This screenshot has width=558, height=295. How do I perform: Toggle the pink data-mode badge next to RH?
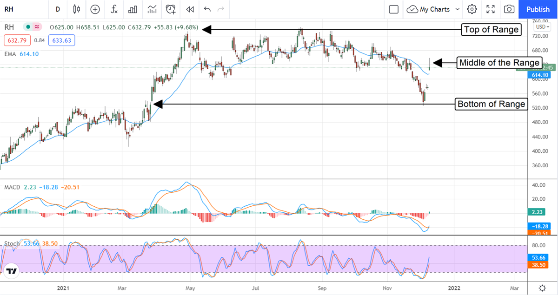pos(37,27)
